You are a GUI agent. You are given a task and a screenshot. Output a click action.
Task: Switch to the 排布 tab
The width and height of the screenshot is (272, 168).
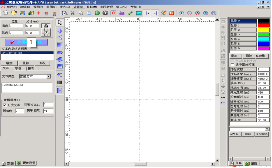pos(31,69)
